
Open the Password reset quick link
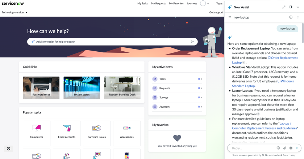[x=41, y=88]
